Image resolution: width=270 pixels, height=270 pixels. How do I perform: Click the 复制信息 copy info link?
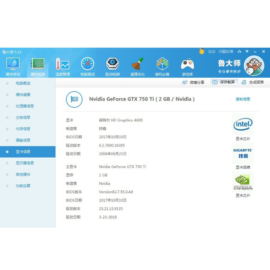243,99
